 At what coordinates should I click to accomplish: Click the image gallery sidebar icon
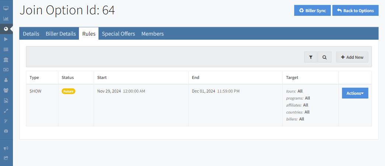[6, 100]
